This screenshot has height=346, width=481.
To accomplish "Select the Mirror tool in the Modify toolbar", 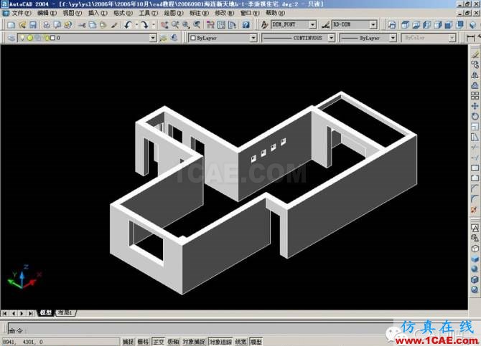I will [x=475, y=75].
